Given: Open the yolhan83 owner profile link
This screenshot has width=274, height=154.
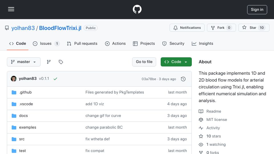Looking at the screenshot, I should click(x=23, y=28).
